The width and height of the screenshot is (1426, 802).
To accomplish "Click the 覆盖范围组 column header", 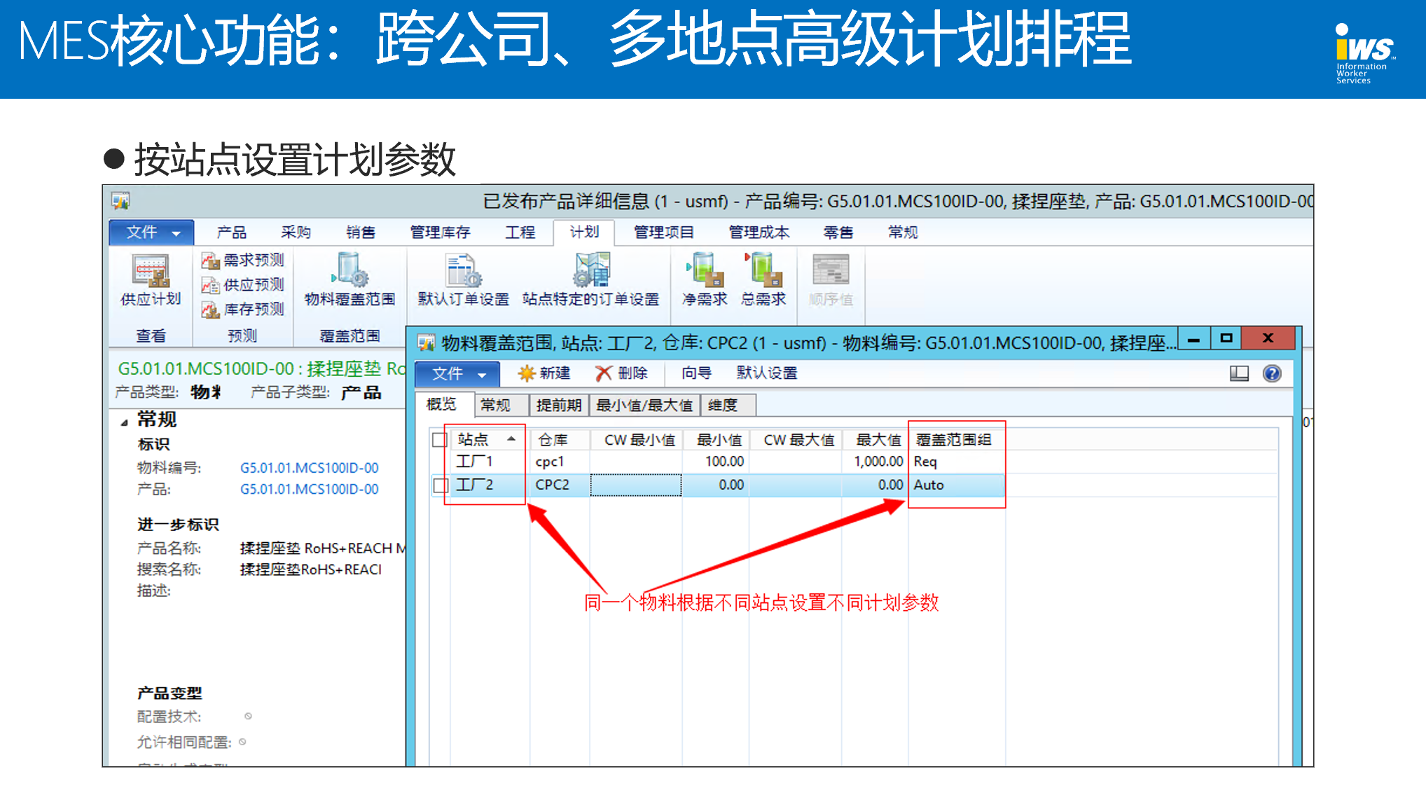I will tap(957, 440).
